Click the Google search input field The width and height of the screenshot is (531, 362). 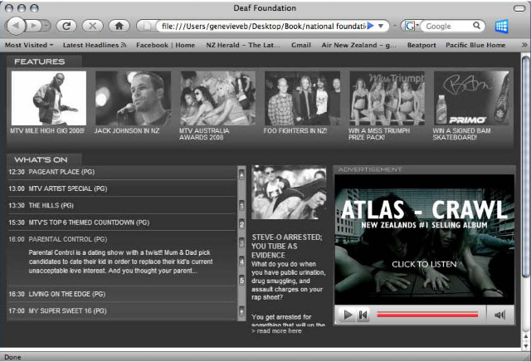click(x=447, y=26)
